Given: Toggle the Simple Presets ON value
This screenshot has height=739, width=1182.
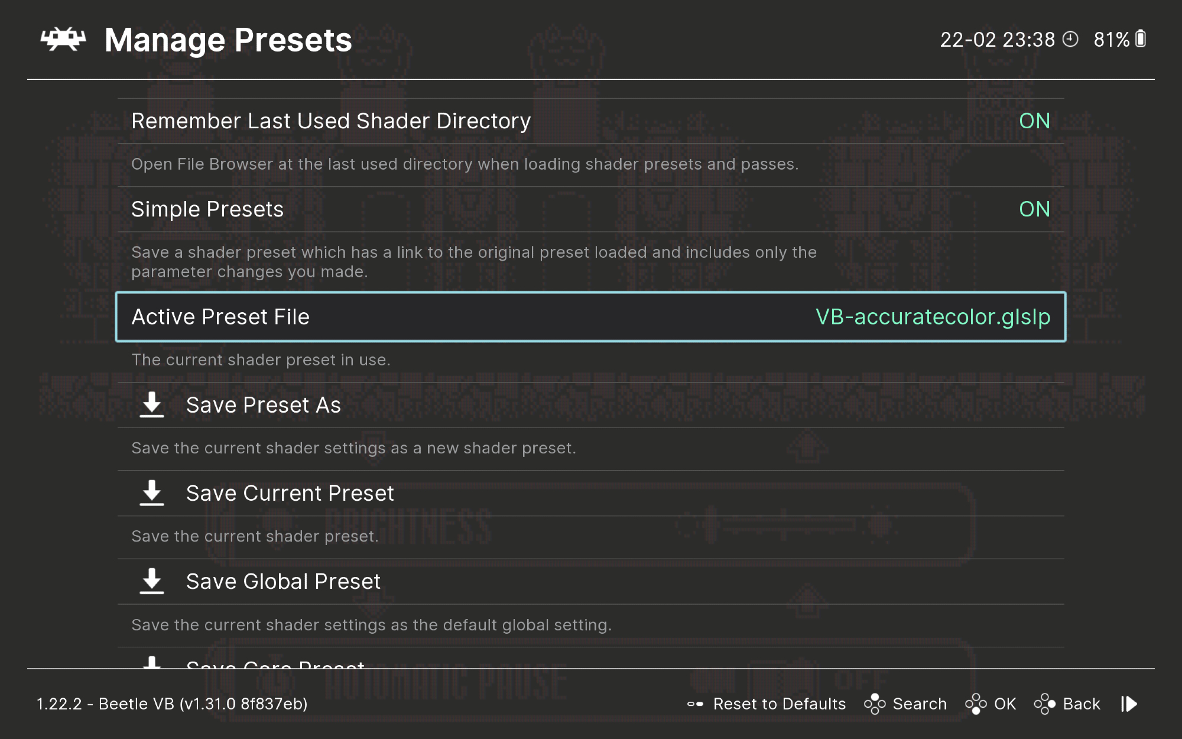Looking at the screenshot, I should point(1034,209).
